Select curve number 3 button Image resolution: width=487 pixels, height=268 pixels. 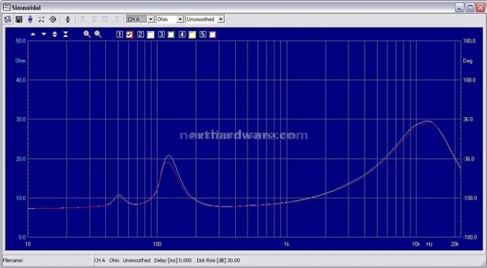coord(161,35)
